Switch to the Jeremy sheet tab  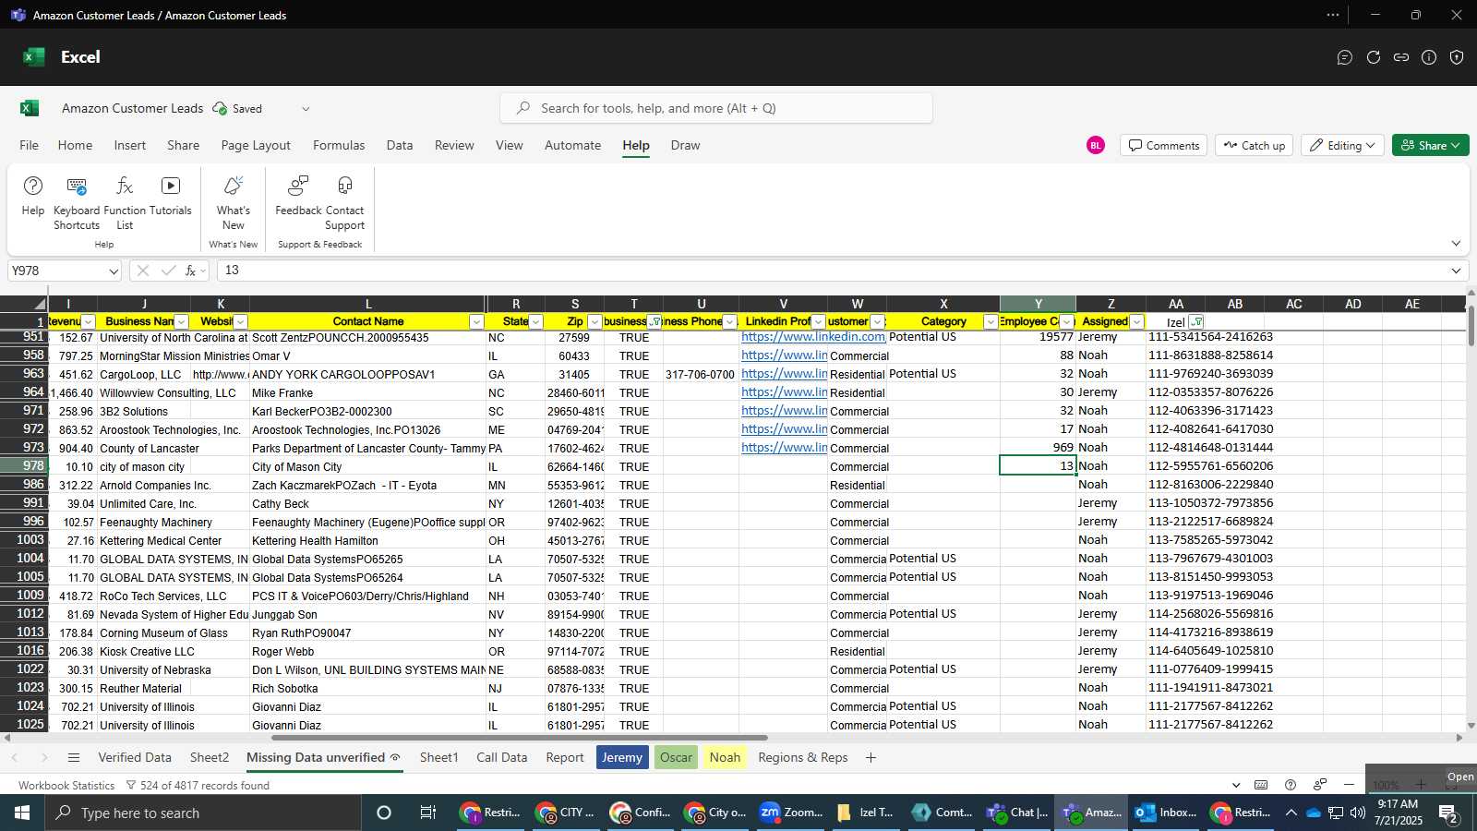tap(622, 757)
